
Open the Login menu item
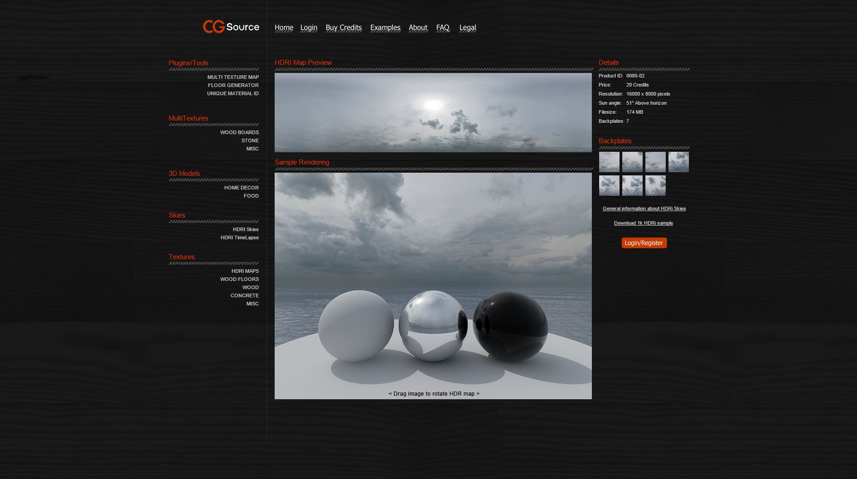coord(309,28)
